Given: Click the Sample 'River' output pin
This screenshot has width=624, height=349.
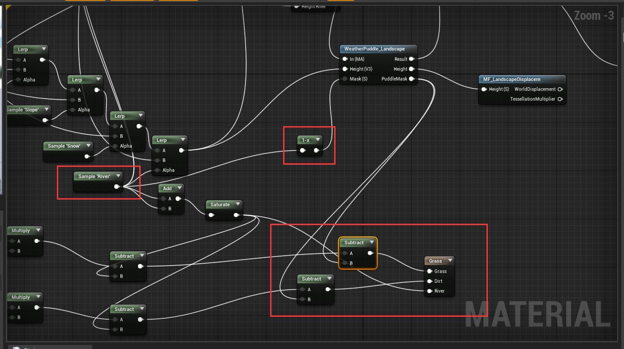Looking at the screenshot, I should [x=116, y=187].
